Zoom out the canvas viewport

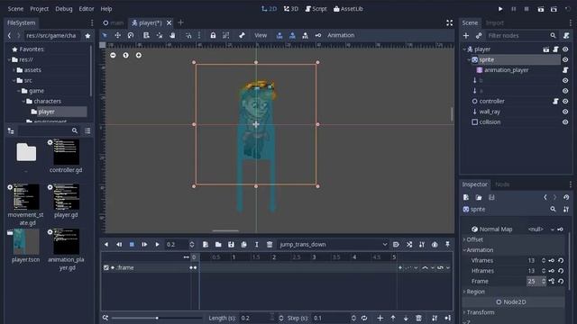click(x=113, y=55)
